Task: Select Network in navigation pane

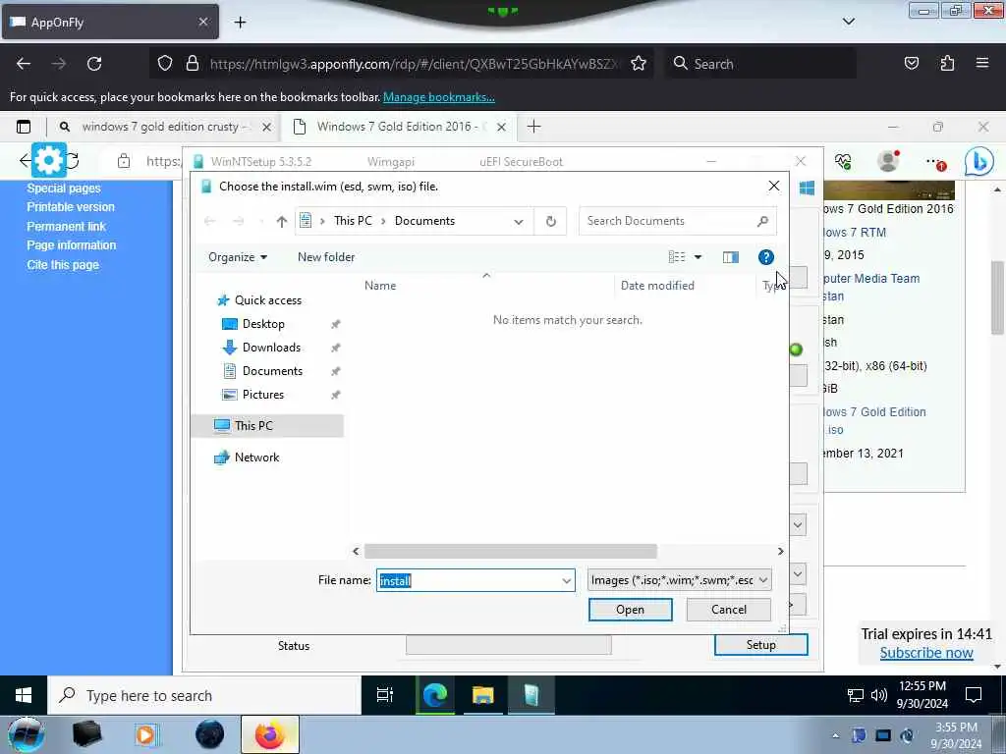Action: click(256, 458)
